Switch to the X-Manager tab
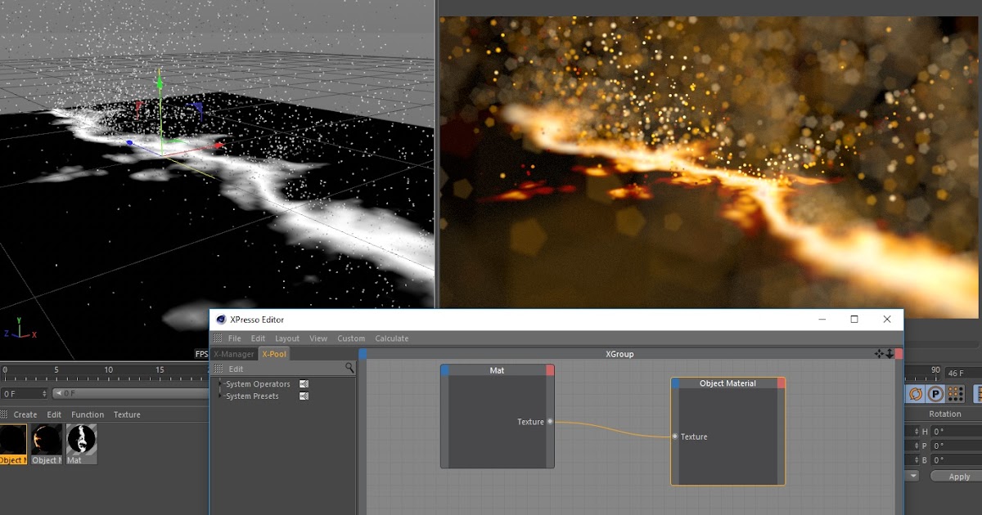Viewport: 982px width, 515px height. coord(233,354)
